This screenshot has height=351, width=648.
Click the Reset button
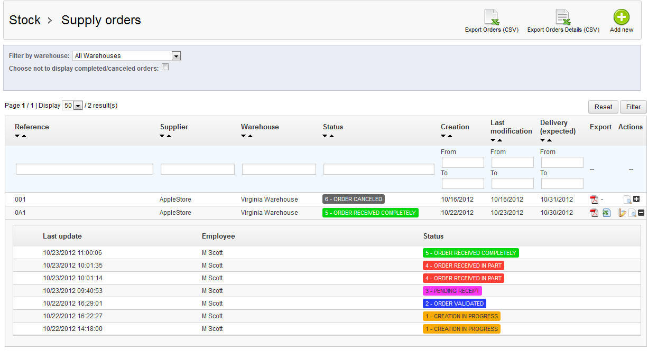(603, 107)
